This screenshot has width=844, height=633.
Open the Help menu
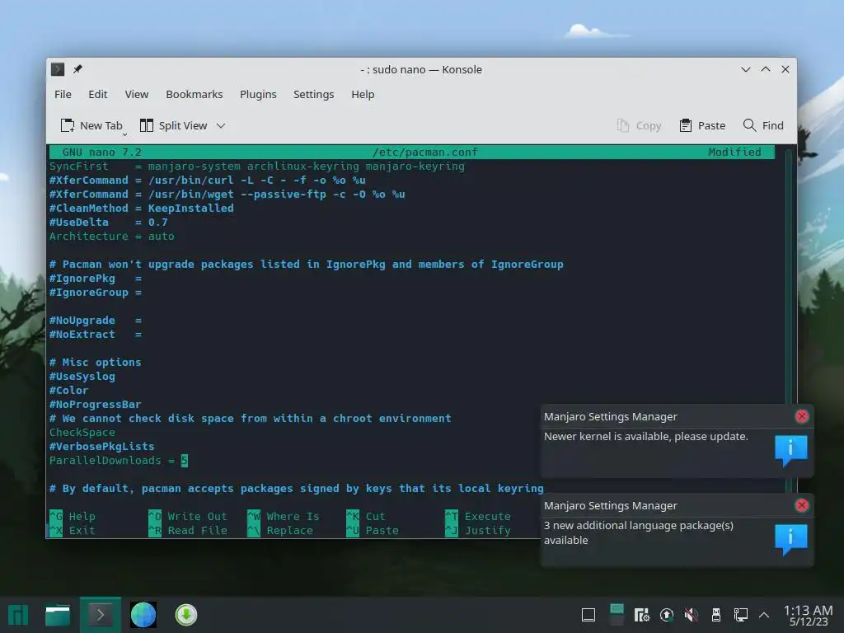click(363, 94)
